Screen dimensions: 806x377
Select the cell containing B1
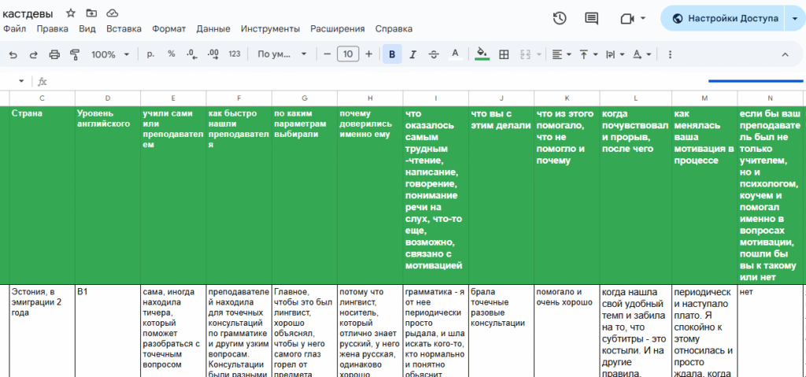pos(108,331)
